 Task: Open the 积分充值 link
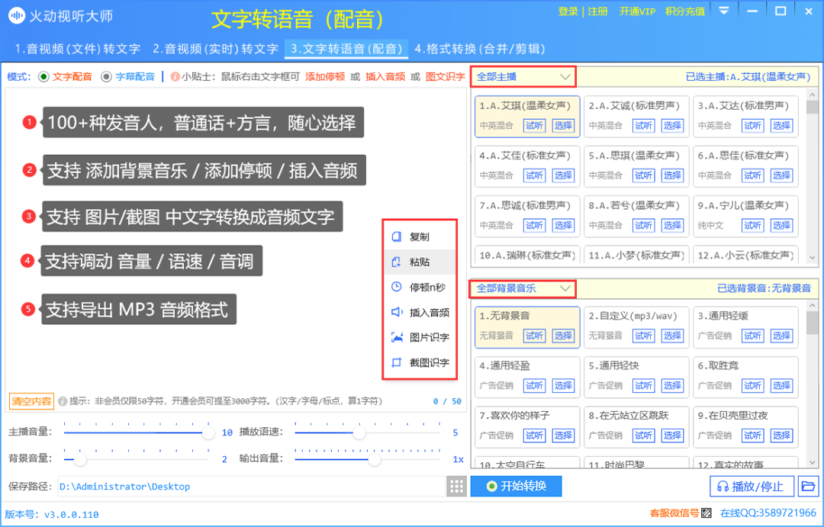[x=684, y=11]
